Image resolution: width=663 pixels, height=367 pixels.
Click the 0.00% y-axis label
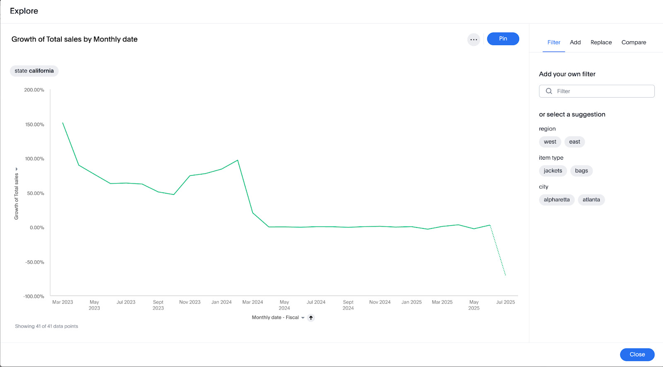(x=37, y=228)
